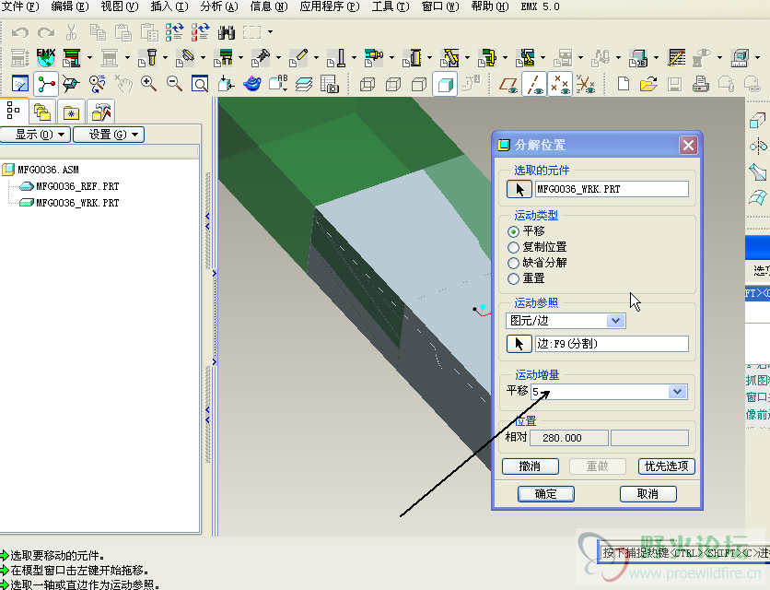Open the 视图(V) menu
The image size is (770, 590).
pyautogui.click(x=120, y=6)
